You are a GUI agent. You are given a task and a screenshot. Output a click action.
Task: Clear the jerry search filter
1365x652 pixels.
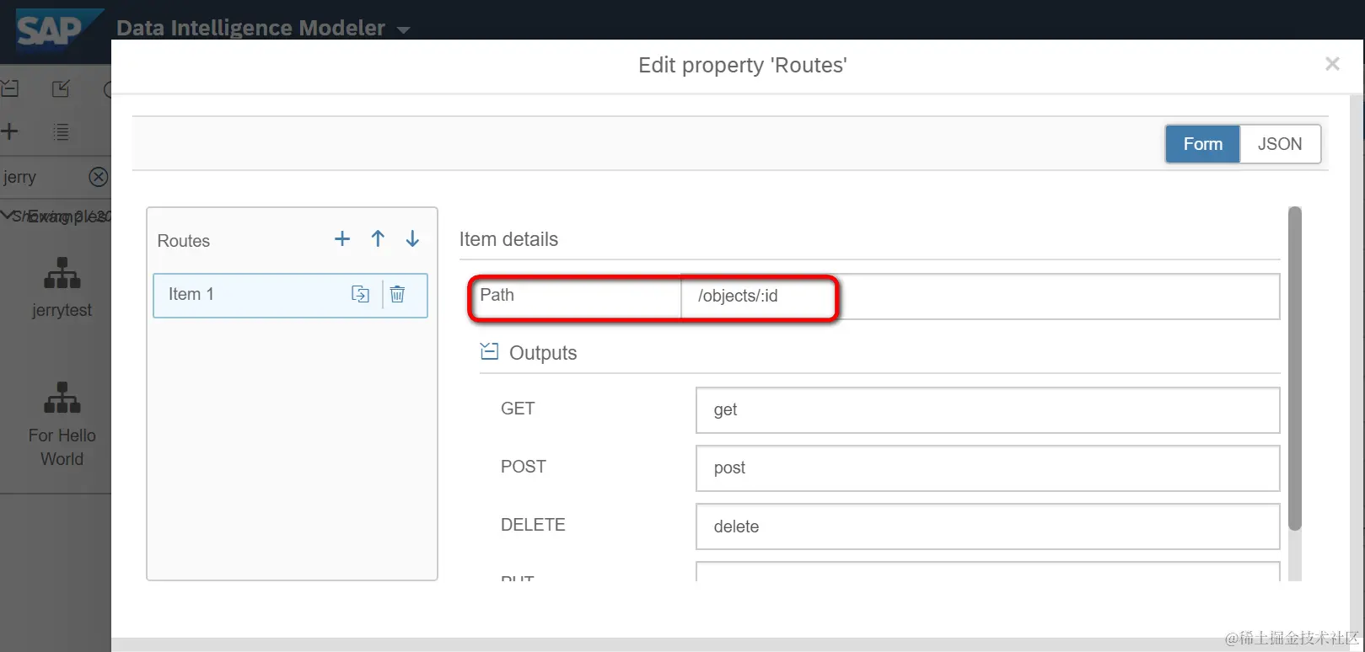pos(99,177)
